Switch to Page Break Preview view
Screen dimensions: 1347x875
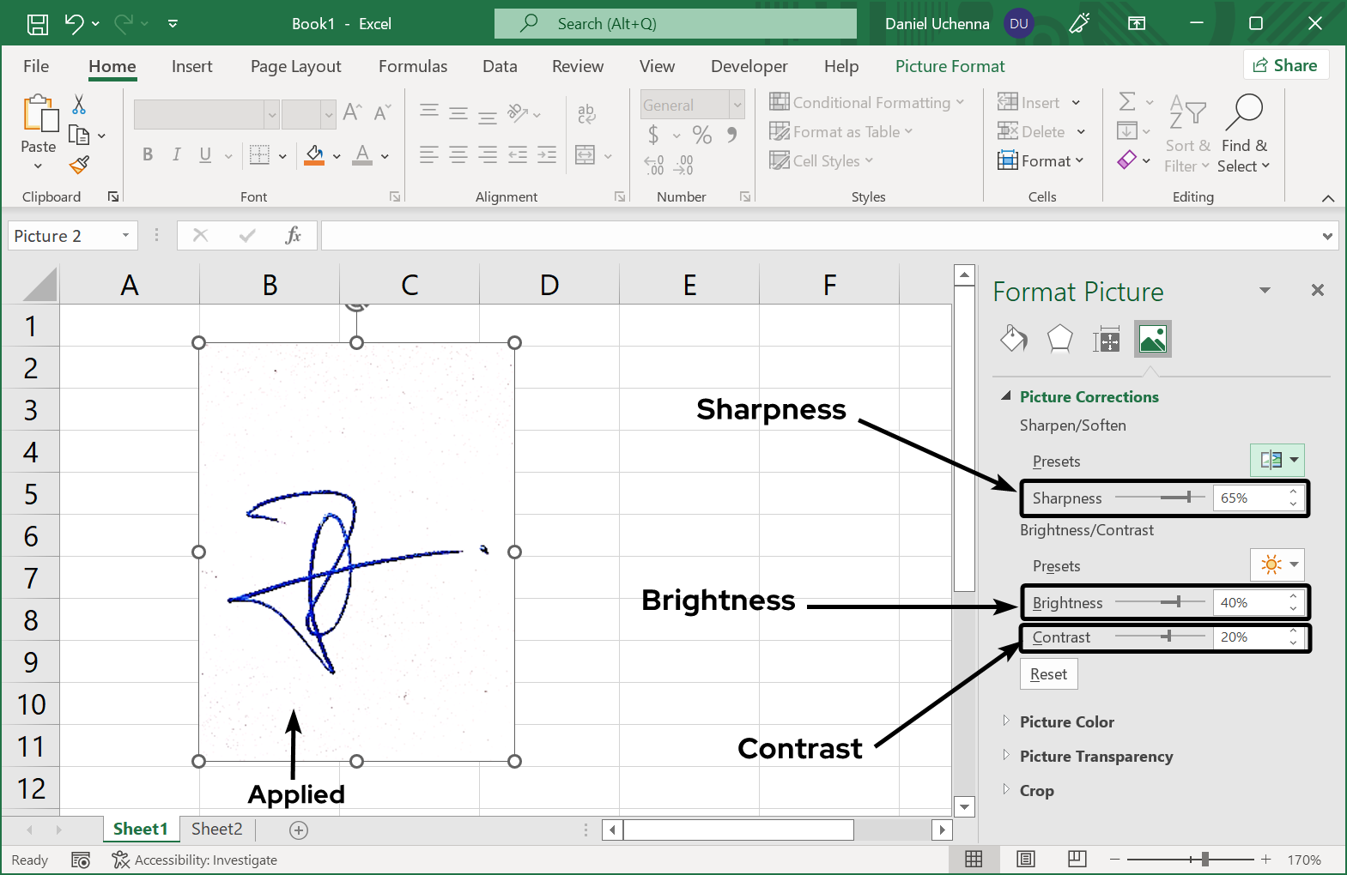coord(1077,859)
